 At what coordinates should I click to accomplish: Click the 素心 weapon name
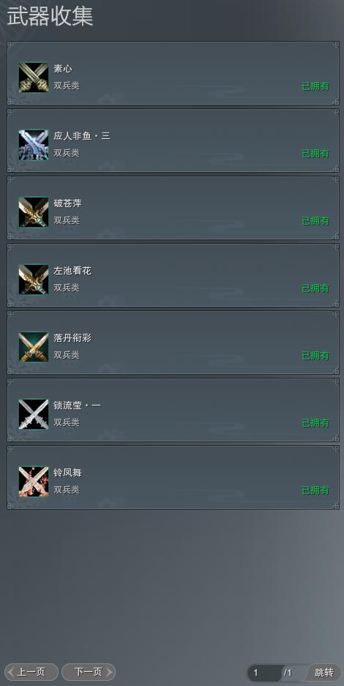coord(63,69)
